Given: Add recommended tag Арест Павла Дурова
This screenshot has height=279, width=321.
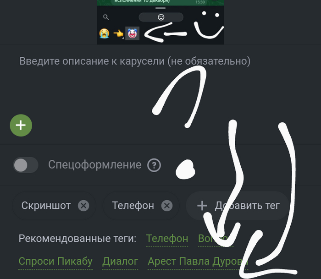Looking at the screenshot, I should coord(198,261).
